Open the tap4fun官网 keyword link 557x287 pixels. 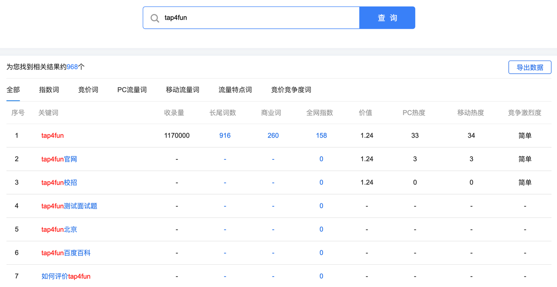click(x=59, y=159)
